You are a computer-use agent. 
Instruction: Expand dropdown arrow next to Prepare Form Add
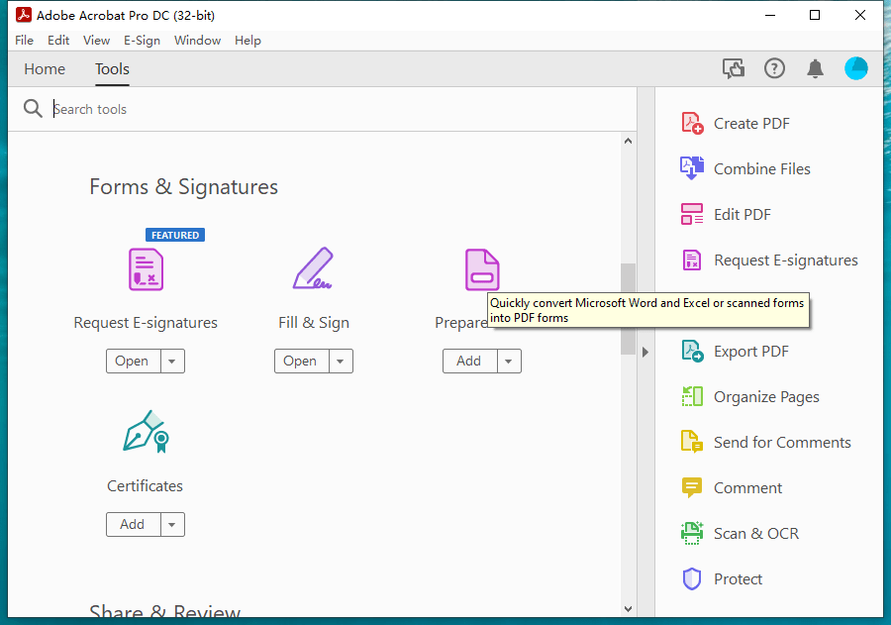[x=509, y=362]
